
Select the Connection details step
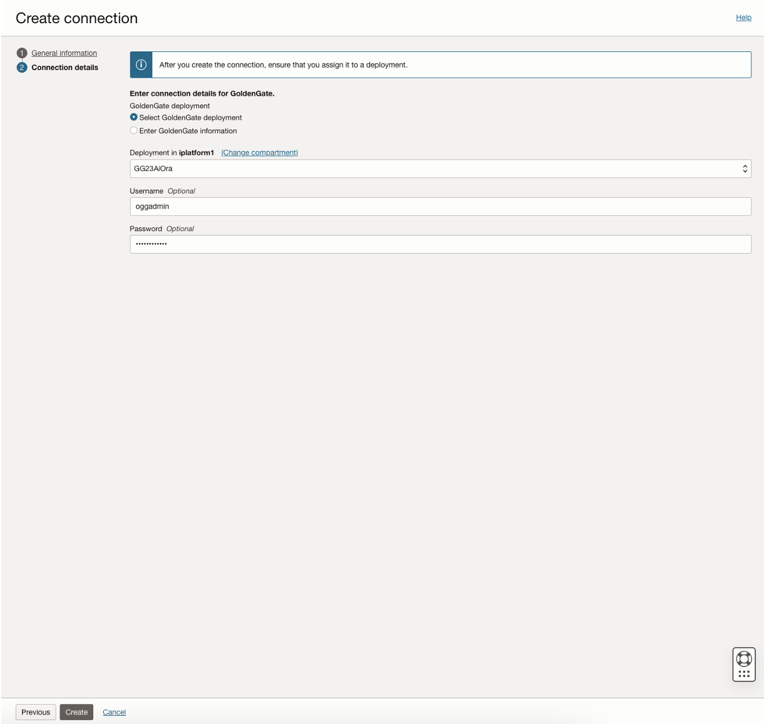pyautogui.click(x=65, y=68)
